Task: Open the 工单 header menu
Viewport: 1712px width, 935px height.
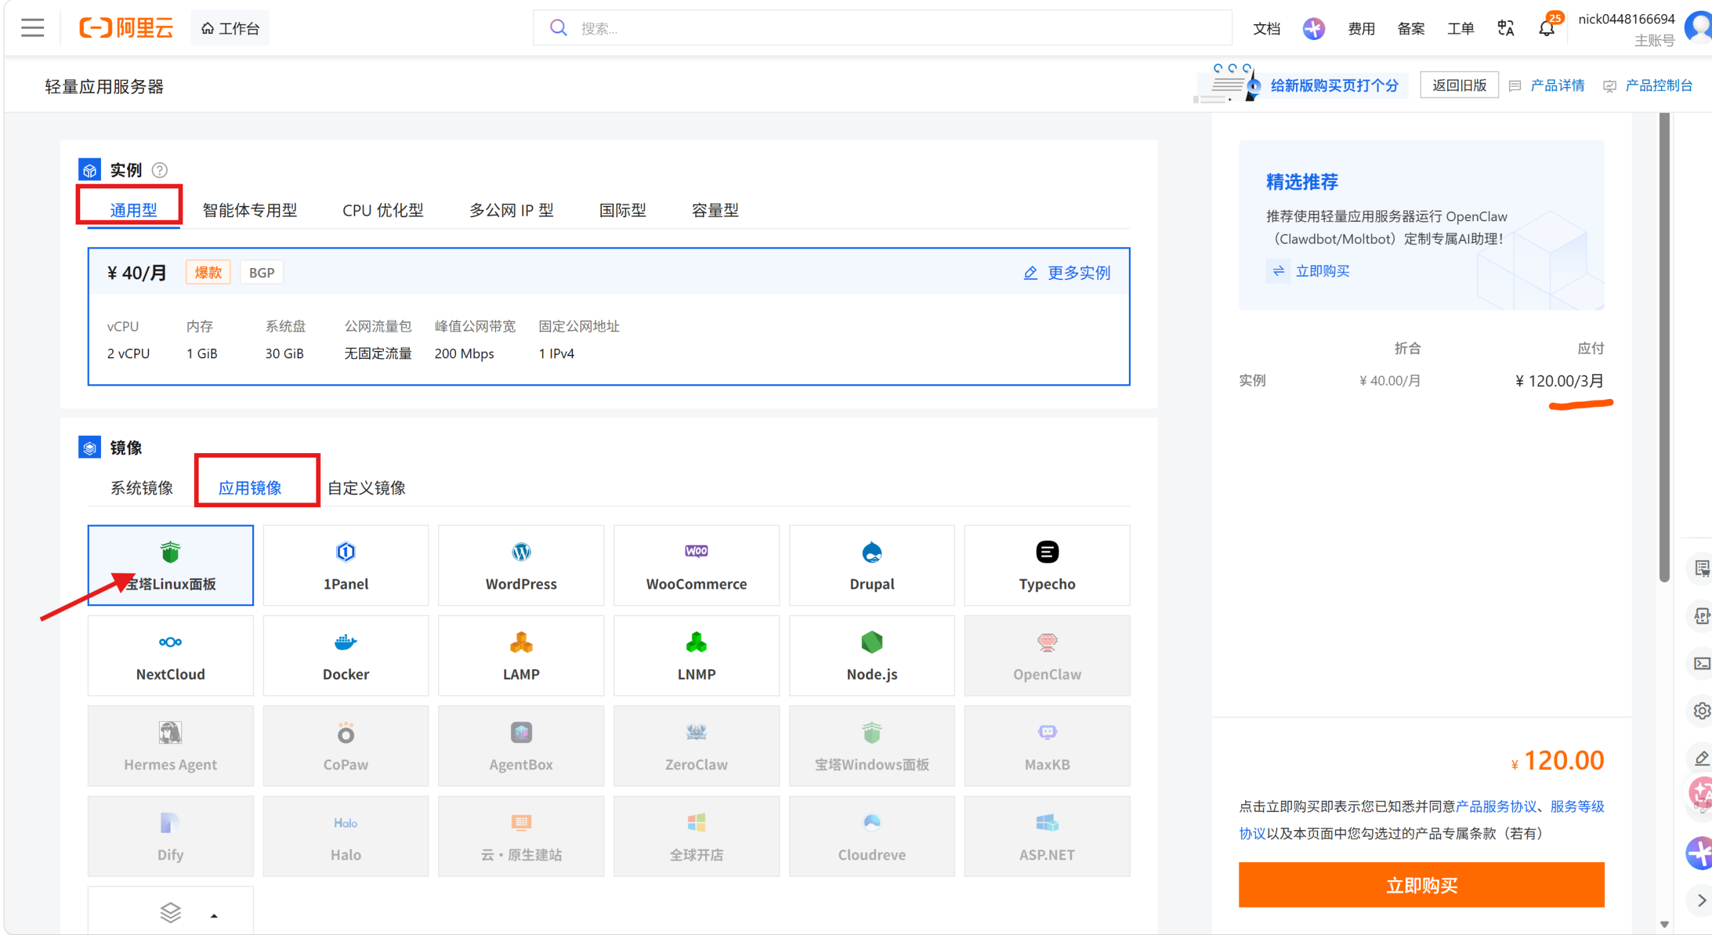Action: (x=1461, y=28)
